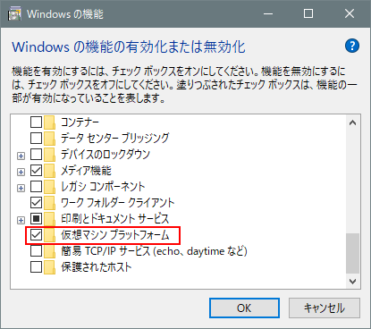
Task: Click the folder icon beside 簡易 TCP/IP サービス
Action: coord(50,251)
